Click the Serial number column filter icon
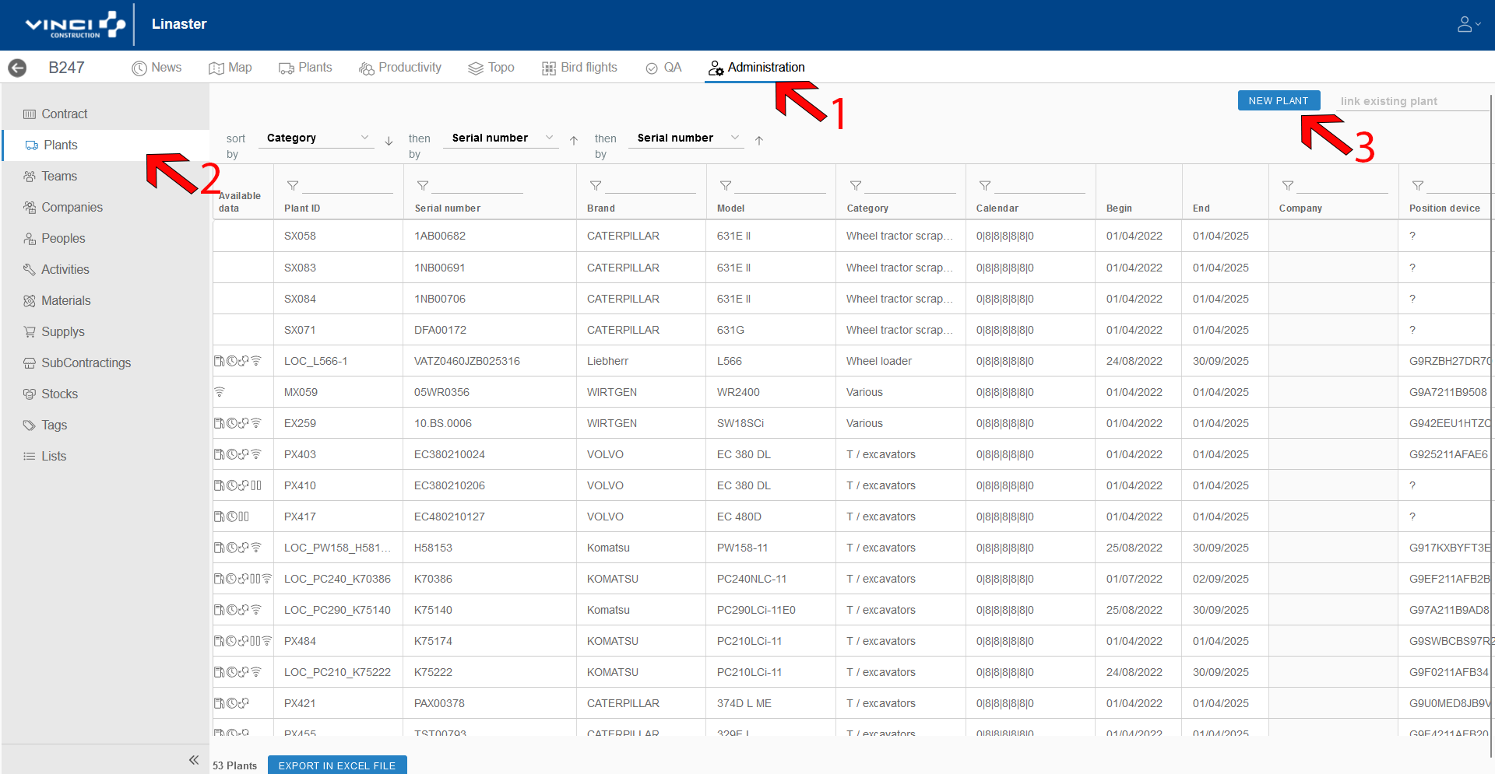1495x774 pixels. (x=423, y=186)
